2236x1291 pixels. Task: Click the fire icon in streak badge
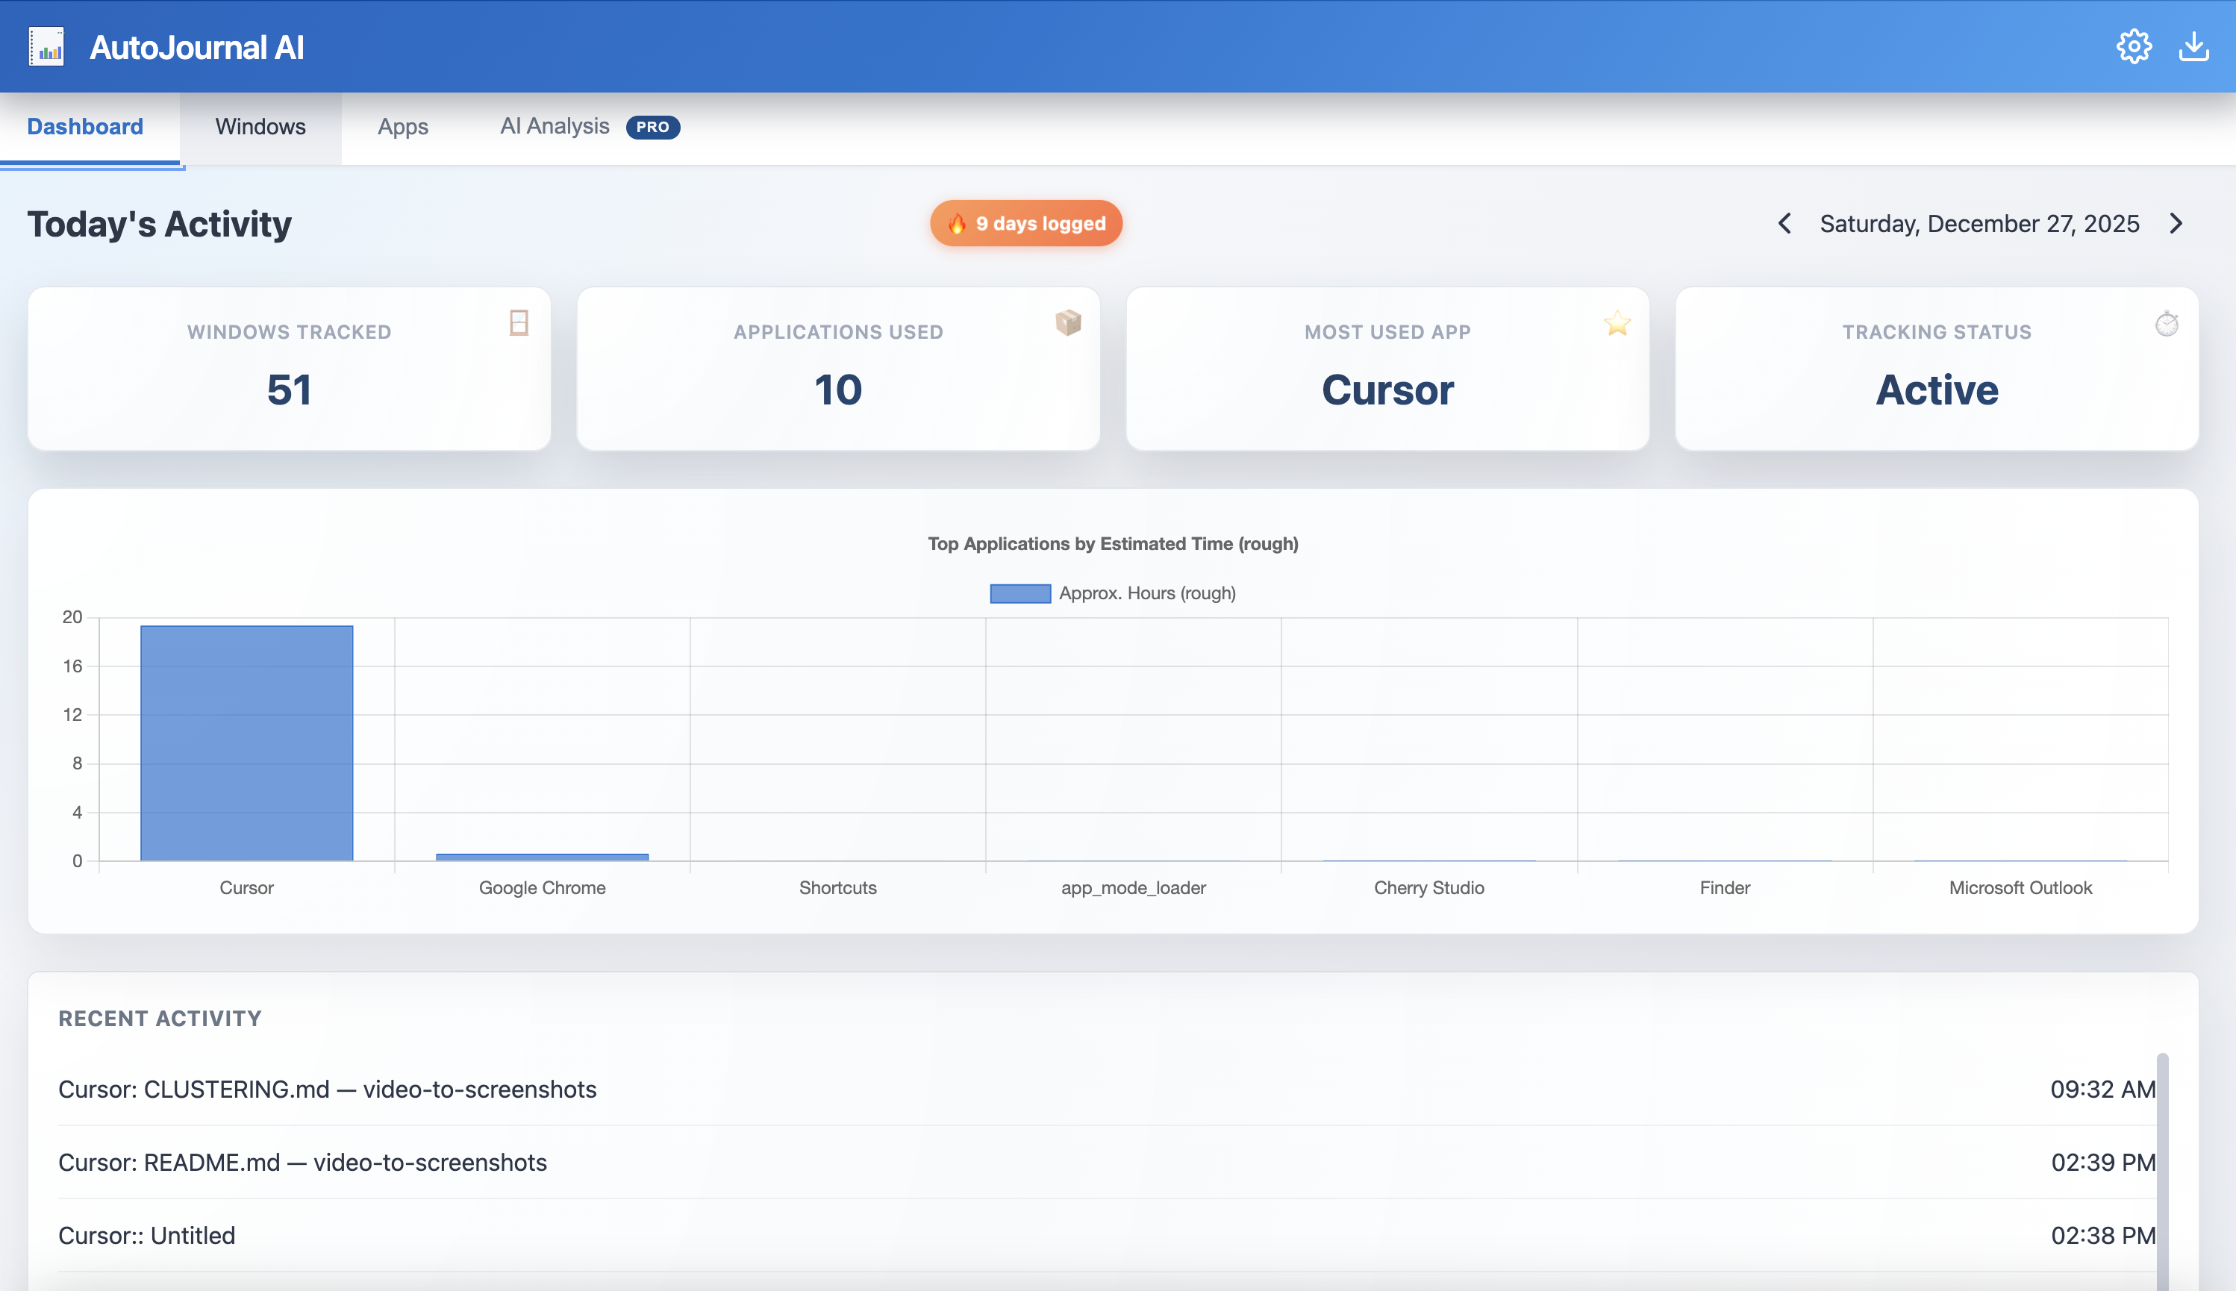(957, 223)
